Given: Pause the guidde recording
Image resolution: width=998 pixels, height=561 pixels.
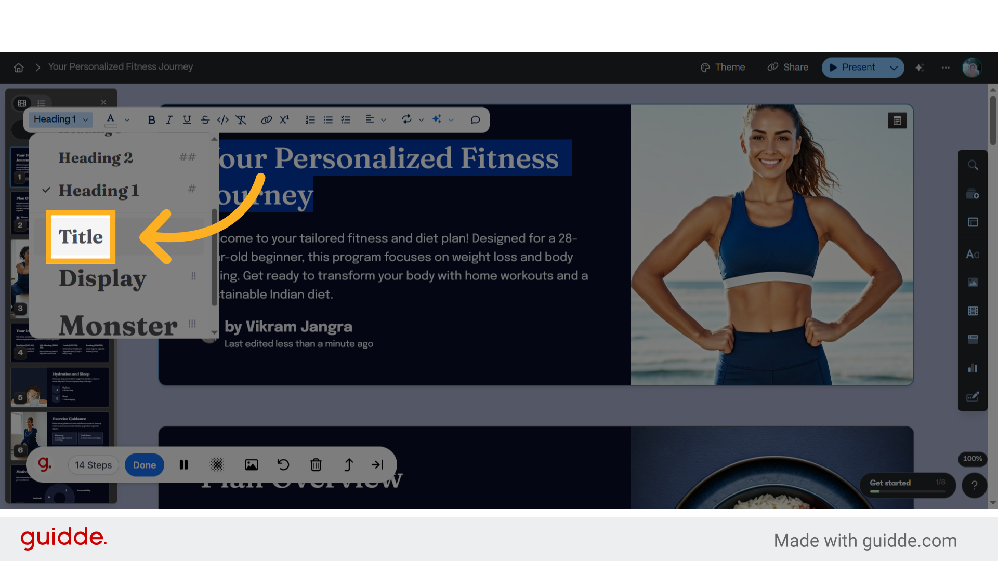Looking at the screenshot, I should 184,465.
